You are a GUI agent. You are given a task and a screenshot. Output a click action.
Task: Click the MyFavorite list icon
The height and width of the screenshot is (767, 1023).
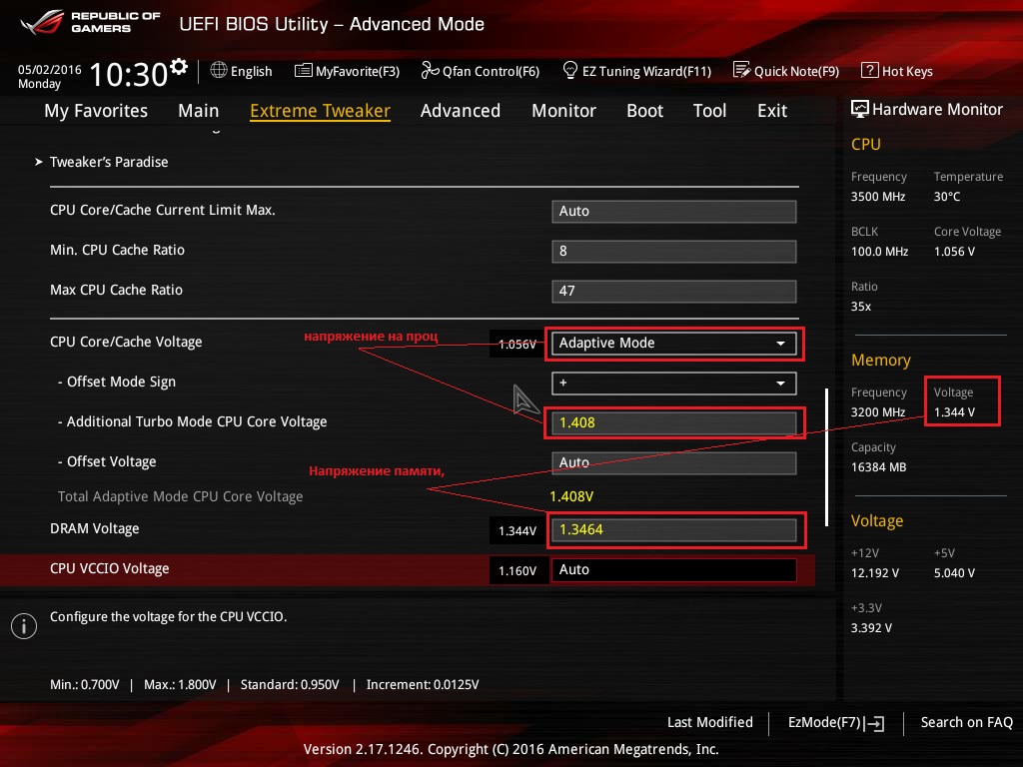pyautogui.click(x=304, y=71)
